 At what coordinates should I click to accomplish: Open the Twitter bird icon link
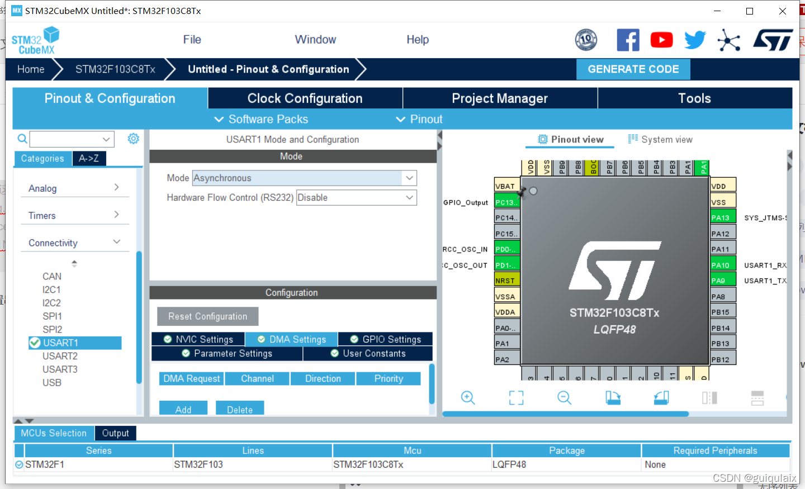(x=695, y=40)
